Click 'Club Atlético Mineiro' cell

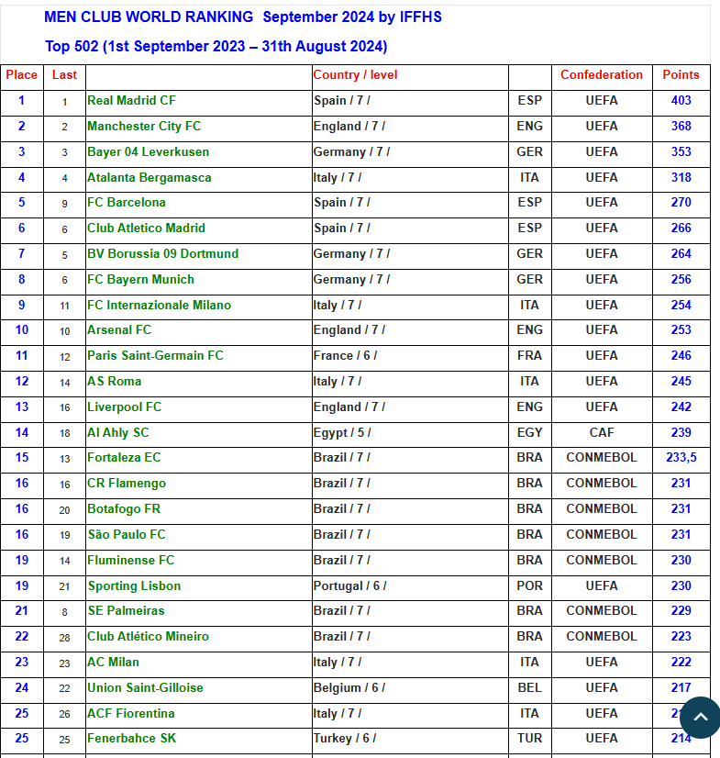click(x=199, y=637)
